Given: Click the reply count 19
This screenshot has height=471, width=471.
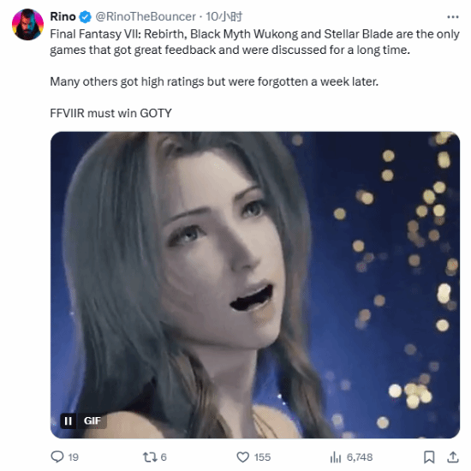Looking at the screenshot, I should click(x=74, y=457).
